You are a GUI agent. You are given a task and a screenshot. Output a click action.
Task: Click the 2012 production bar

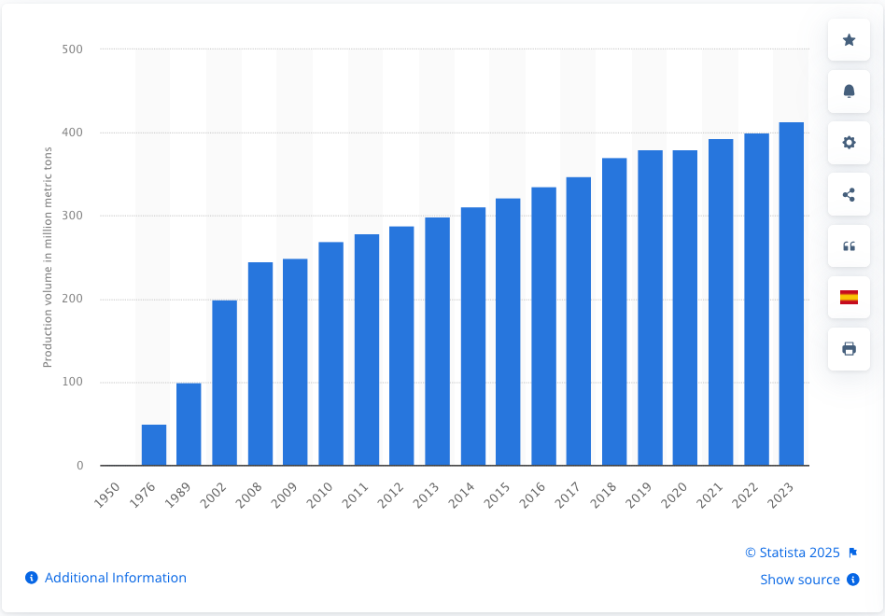click(401, 345)
